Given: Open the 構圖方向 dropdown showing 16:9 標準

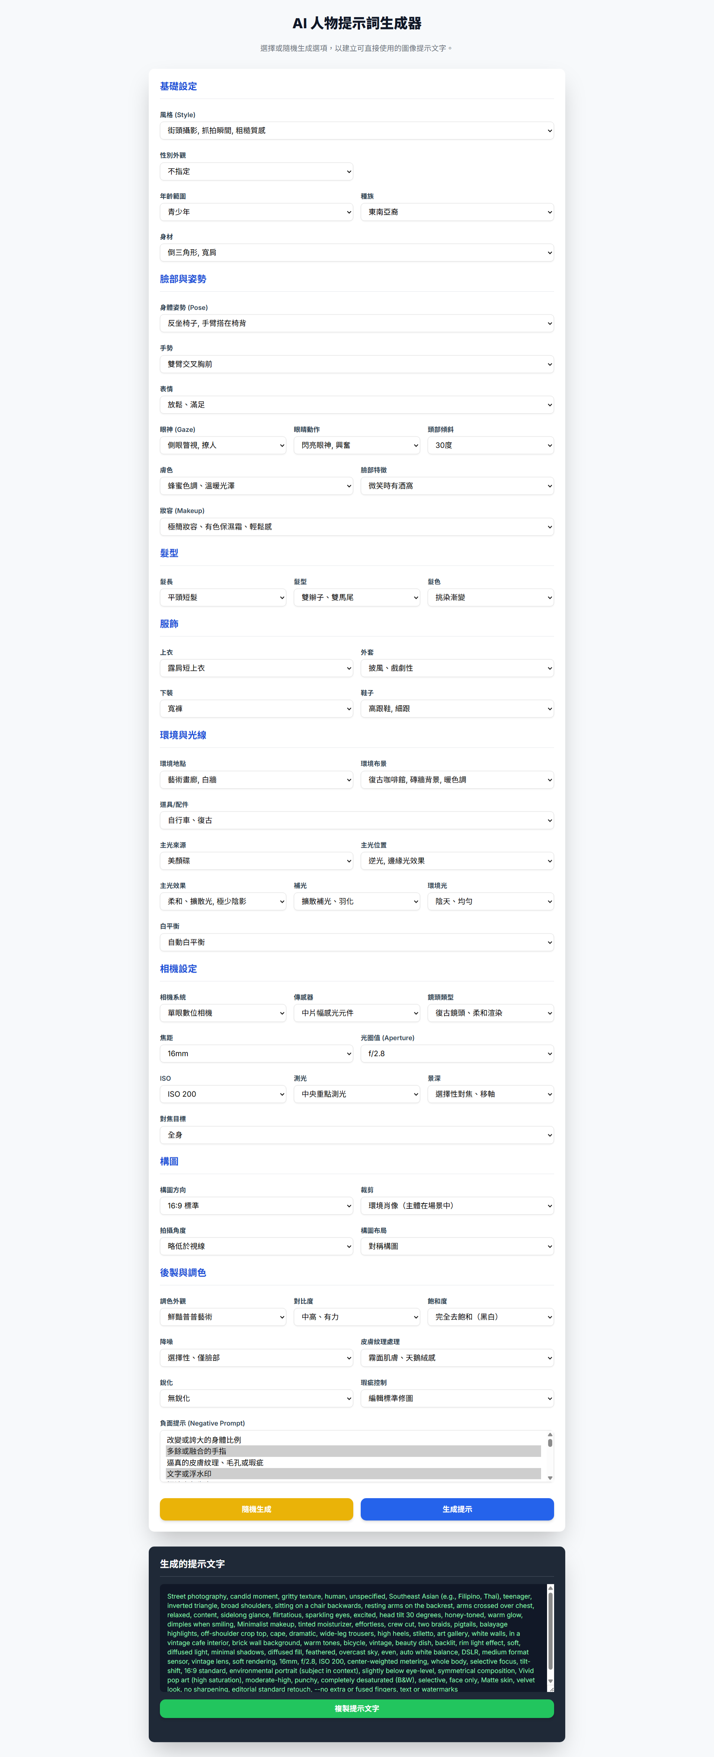Looking at the screenshot, I should click(x=256, y=1205).
